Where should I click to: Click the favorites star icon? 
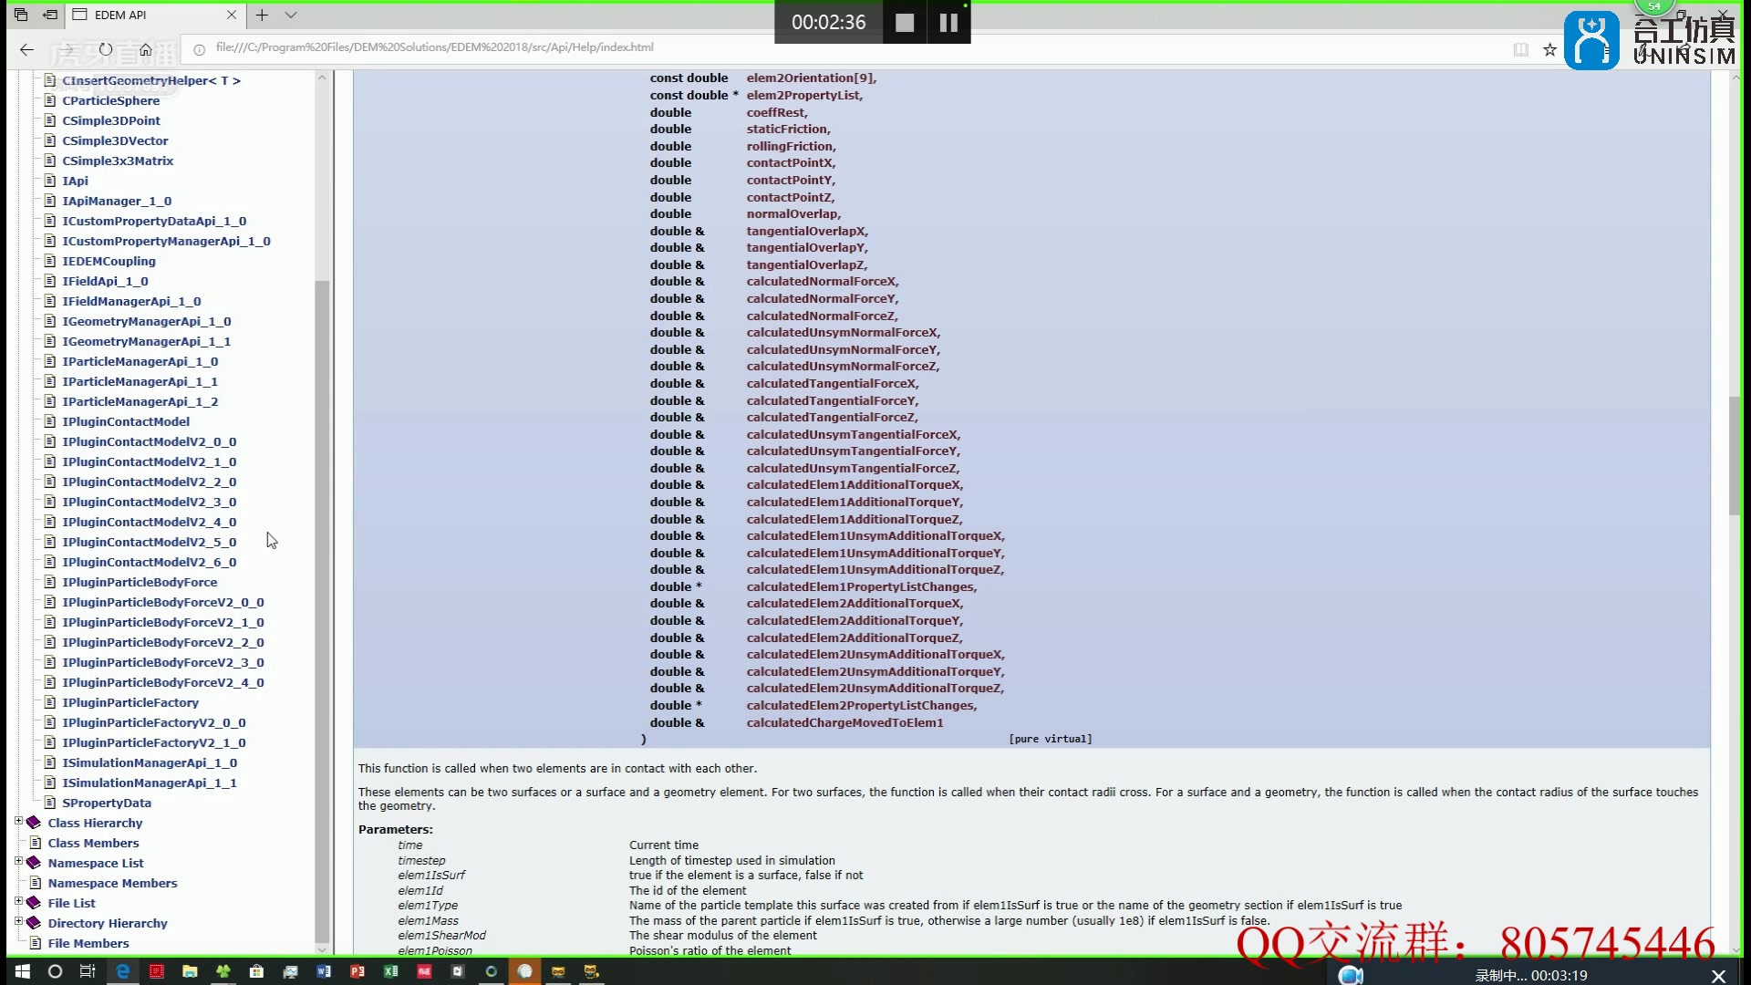[x=1549, y=49]
